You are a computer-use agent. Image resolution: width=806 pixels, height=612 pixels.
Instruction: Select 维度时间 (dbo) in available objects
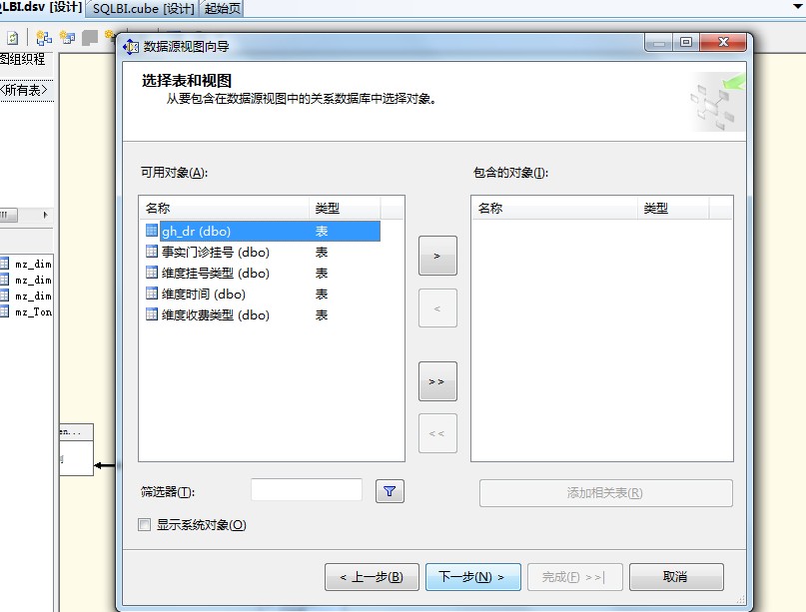pos(260,294)
